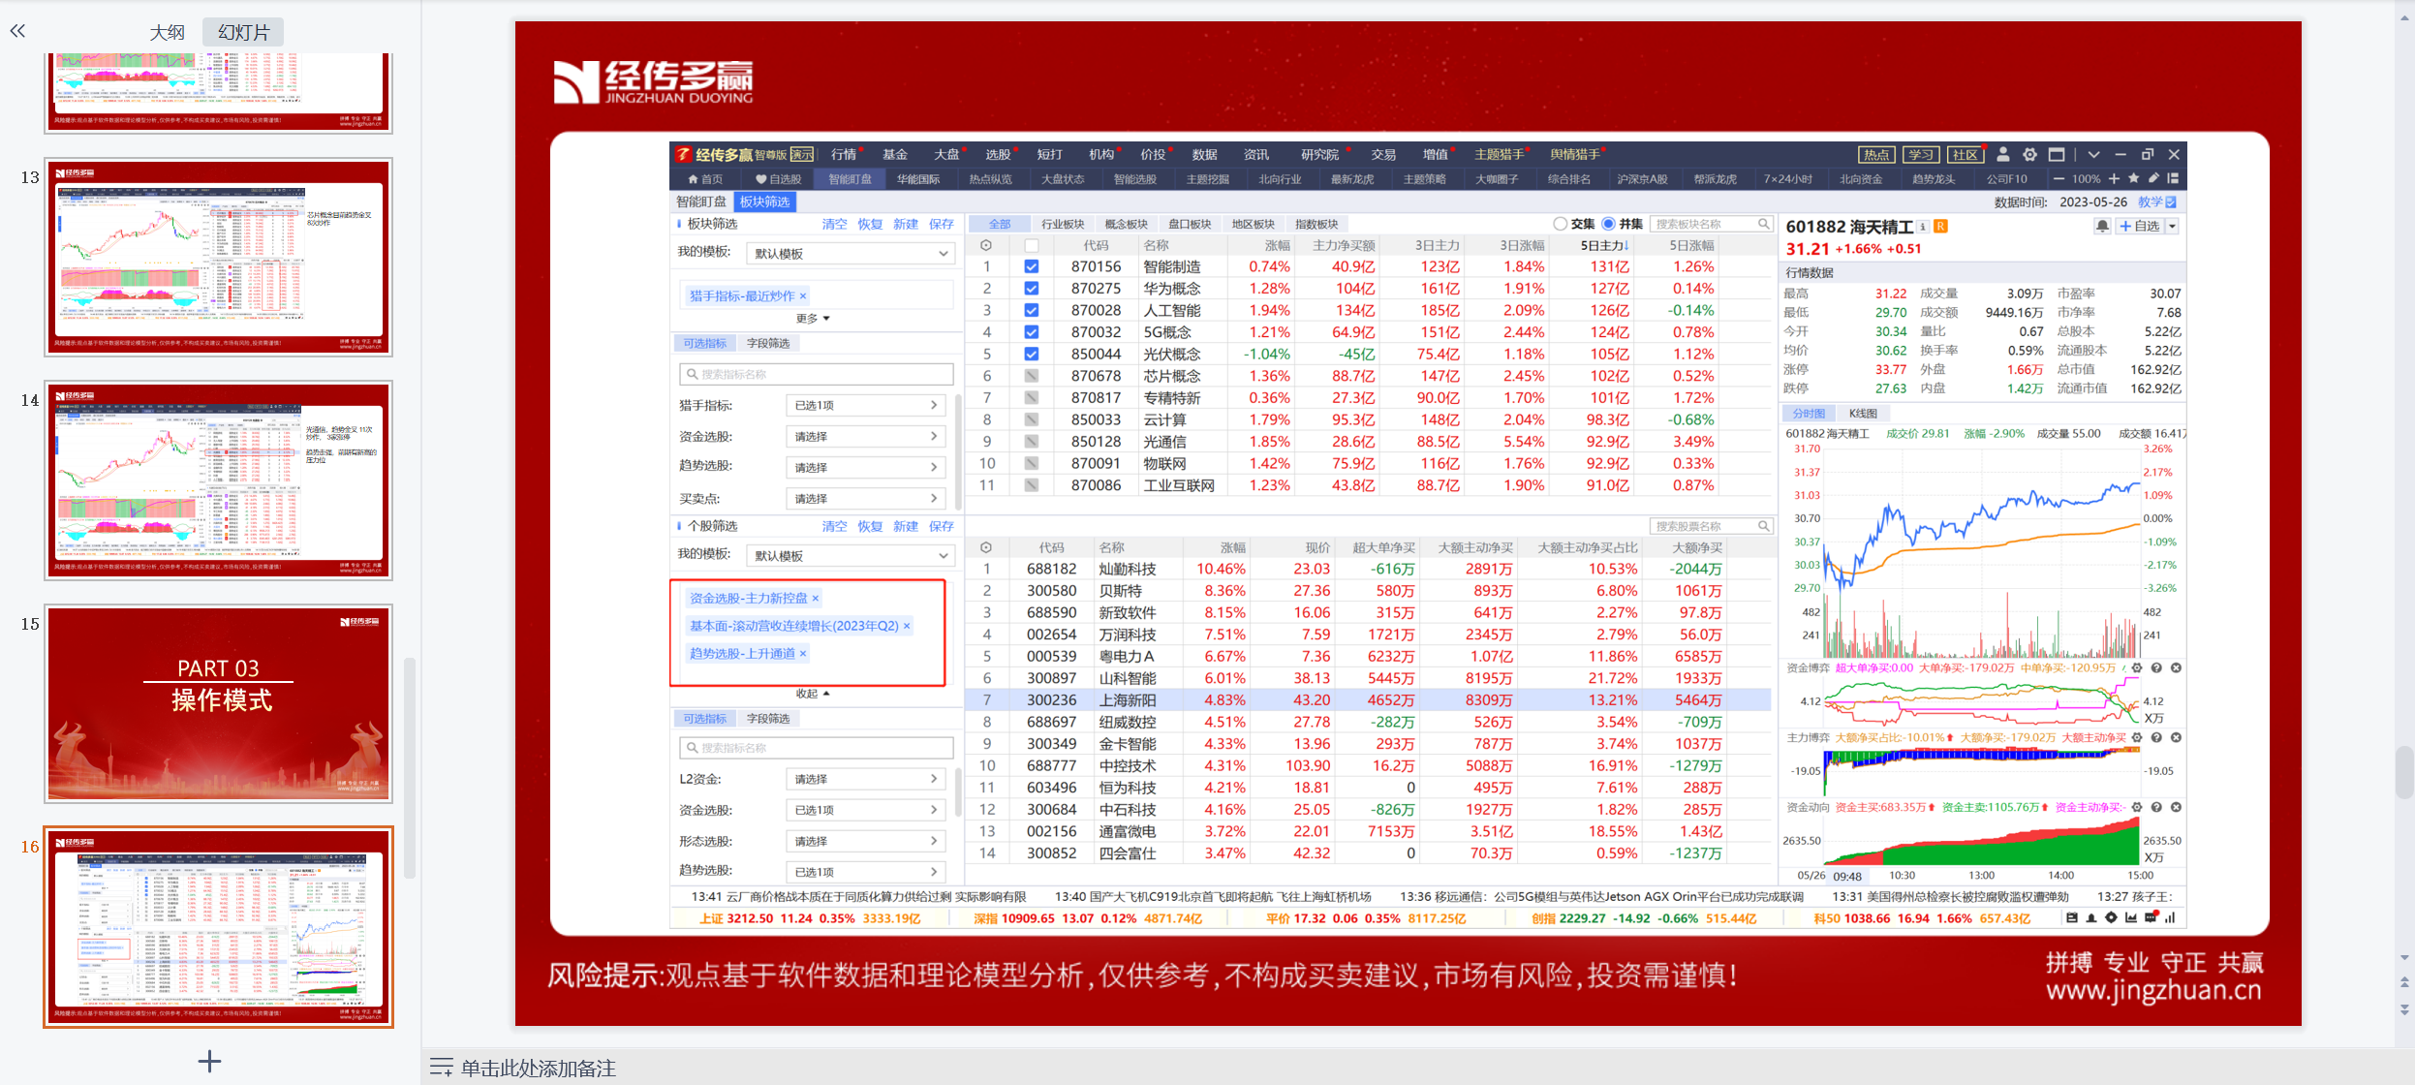Select the 并集 radio button
2415x1085 pixels.
point(1609,224)
